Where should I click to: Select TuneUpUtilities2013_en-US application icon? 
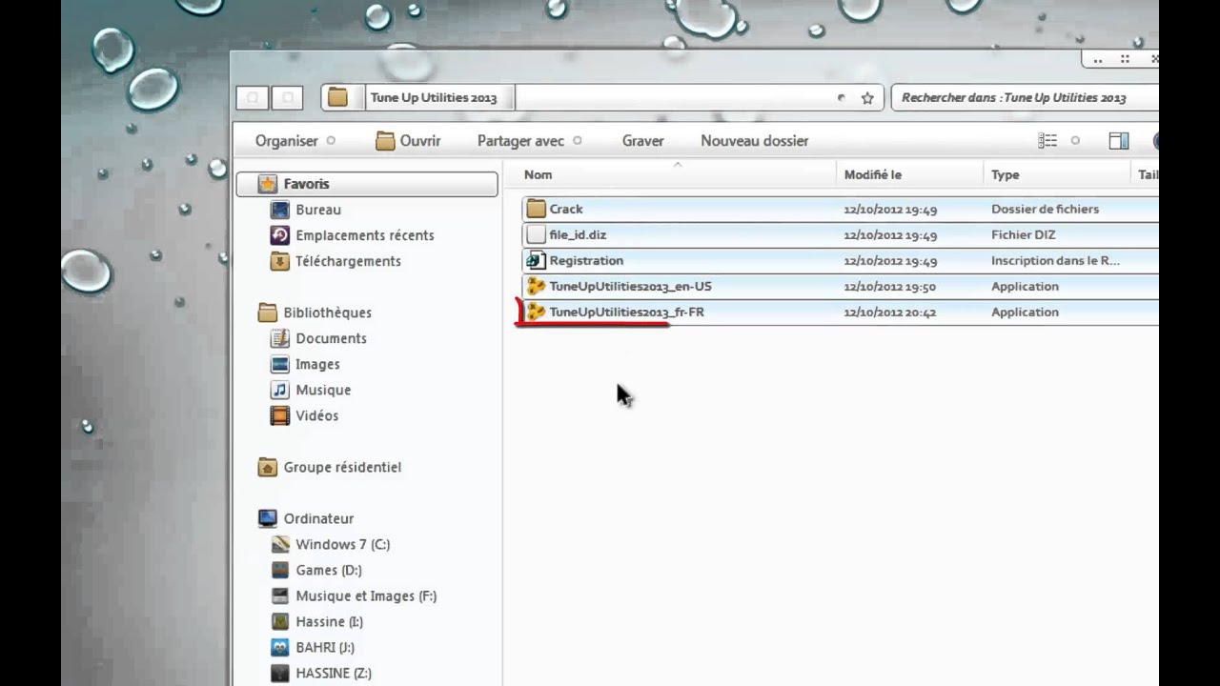pos(536,286)
